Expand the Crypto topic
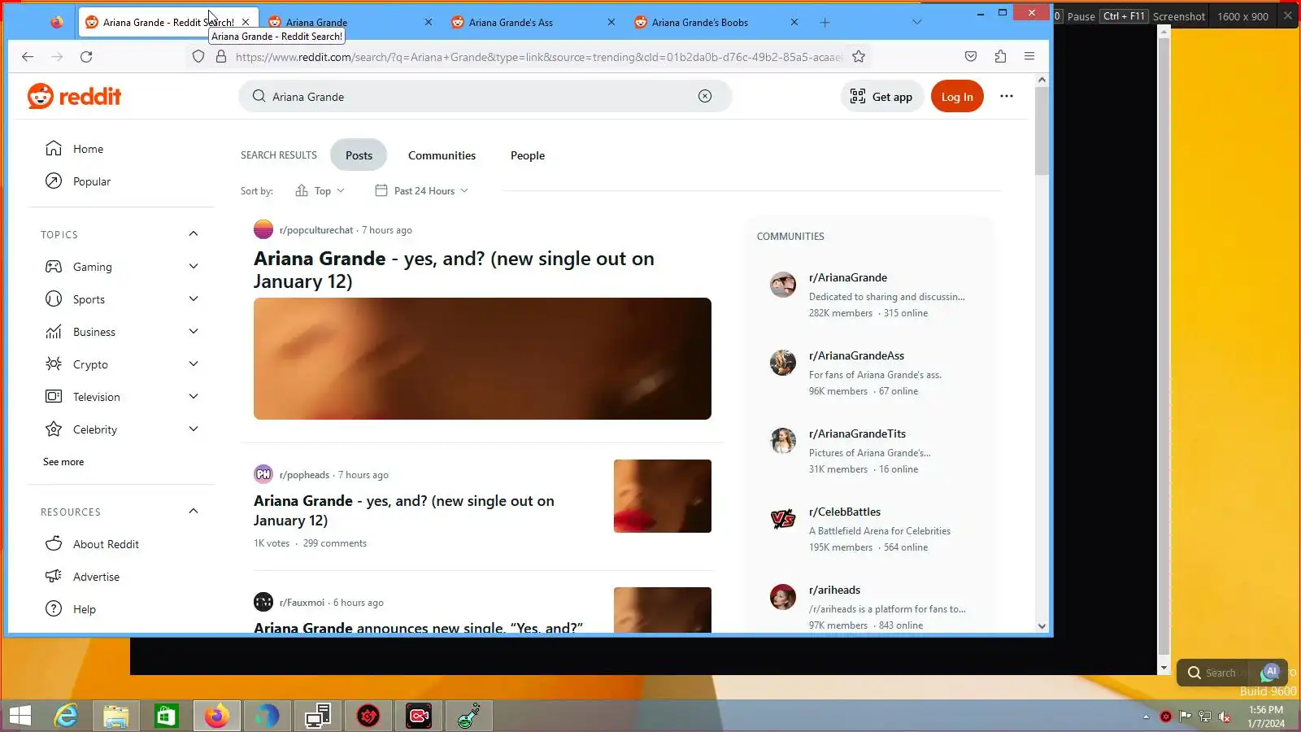Screen dimensions: 1301x732 (x=194, y=364)
